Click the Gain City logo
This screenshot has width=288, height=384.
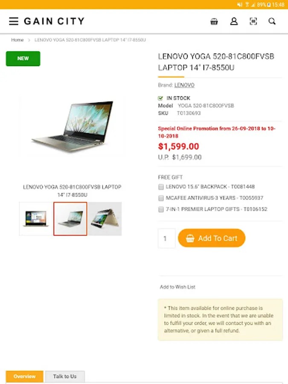coord(54,21)
